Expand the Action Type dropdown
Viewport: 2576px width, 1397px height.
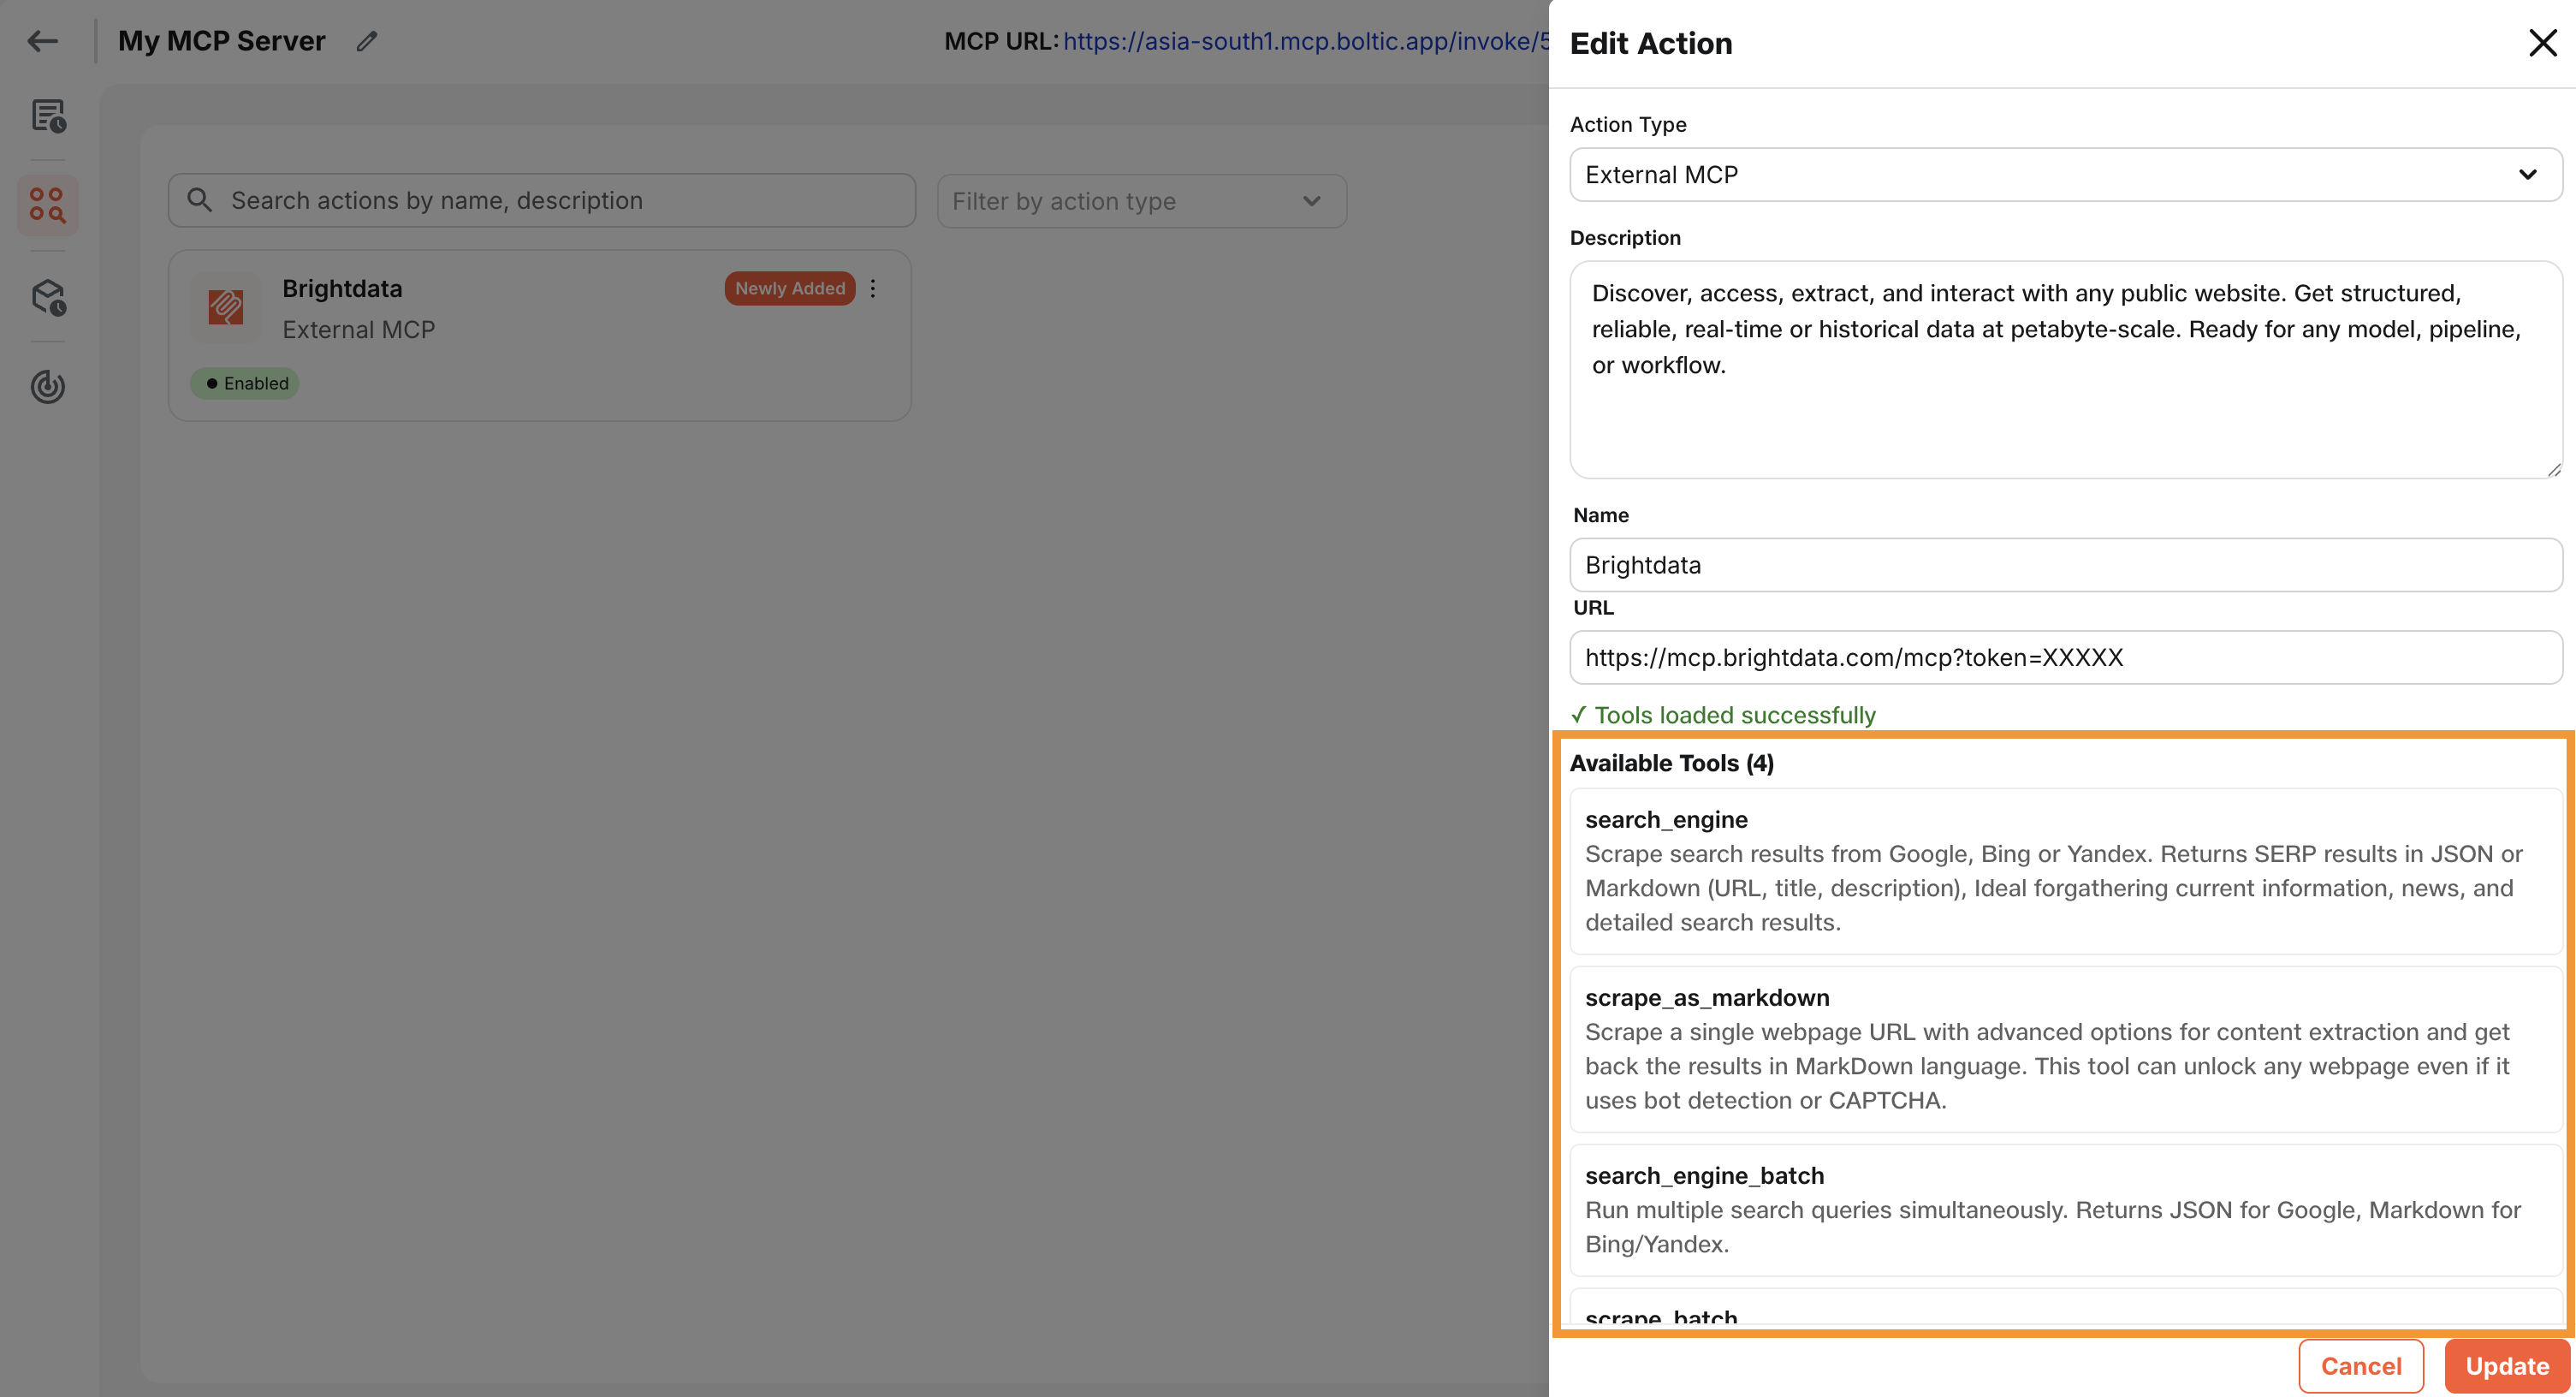(x=2064, y=175)
